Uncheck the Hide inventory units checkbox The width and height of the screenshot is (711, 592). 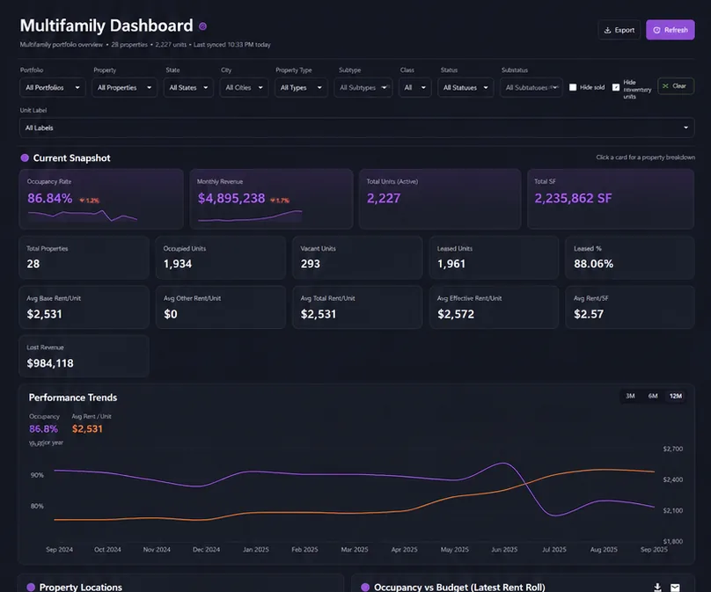615,87
